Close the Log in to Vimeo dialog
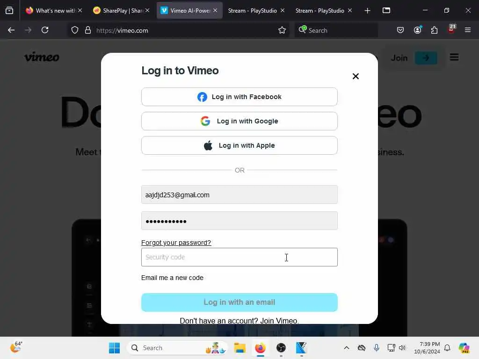The height and width of the screenshot is (359, 479). [356, 76]
